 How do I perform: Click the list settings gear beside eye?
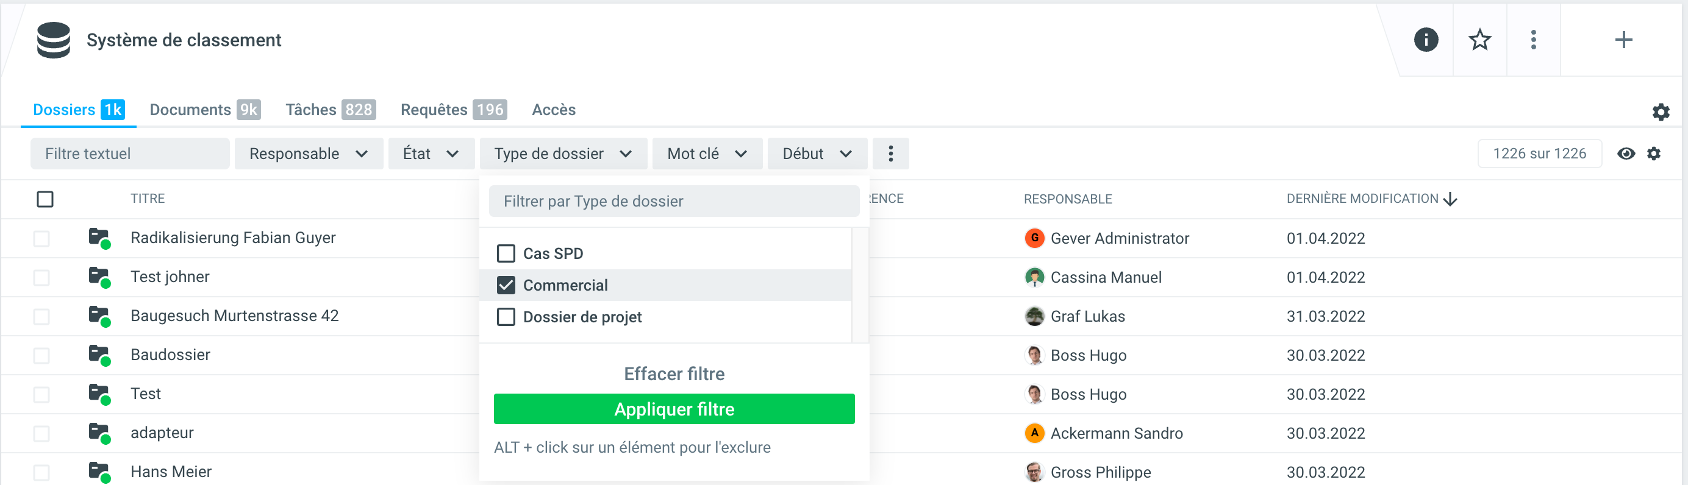[1653, 154]
